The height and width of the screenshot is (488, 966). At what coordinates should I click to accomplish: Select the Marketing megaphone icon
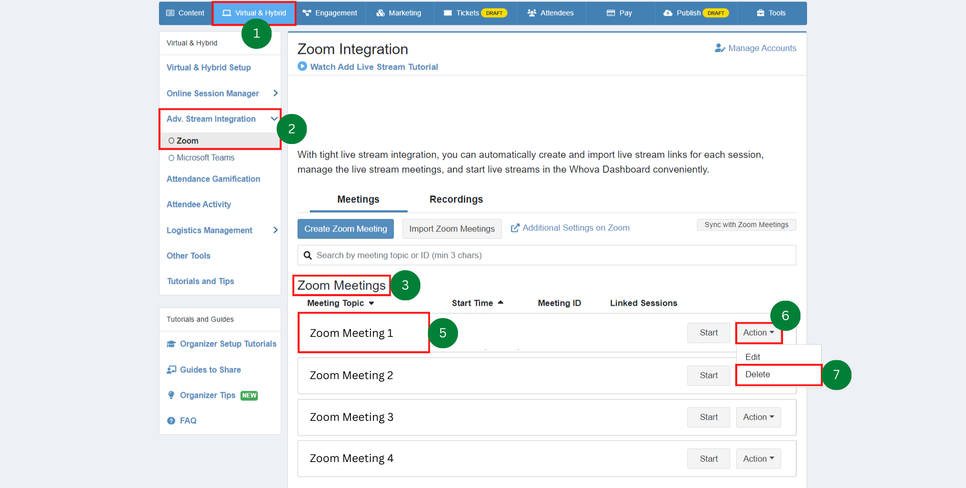coord(380,13)
